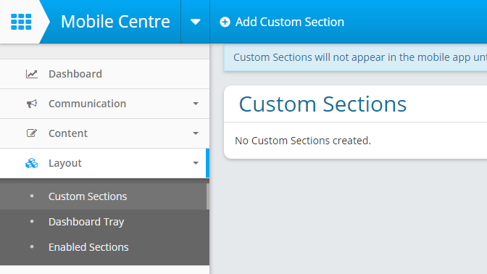Click the Add Custom Section button
Screen dimensions: 487x274
pos(282,22)
